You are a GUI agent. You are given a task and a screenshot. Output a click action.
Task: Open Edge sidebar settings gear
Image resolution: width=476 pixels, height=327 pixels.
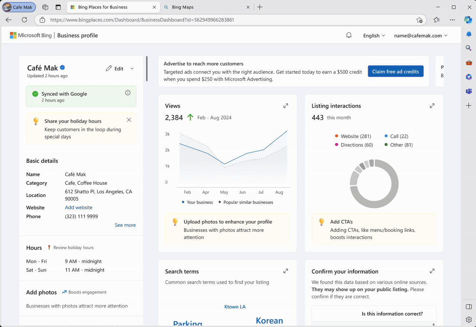pos(469,319)
